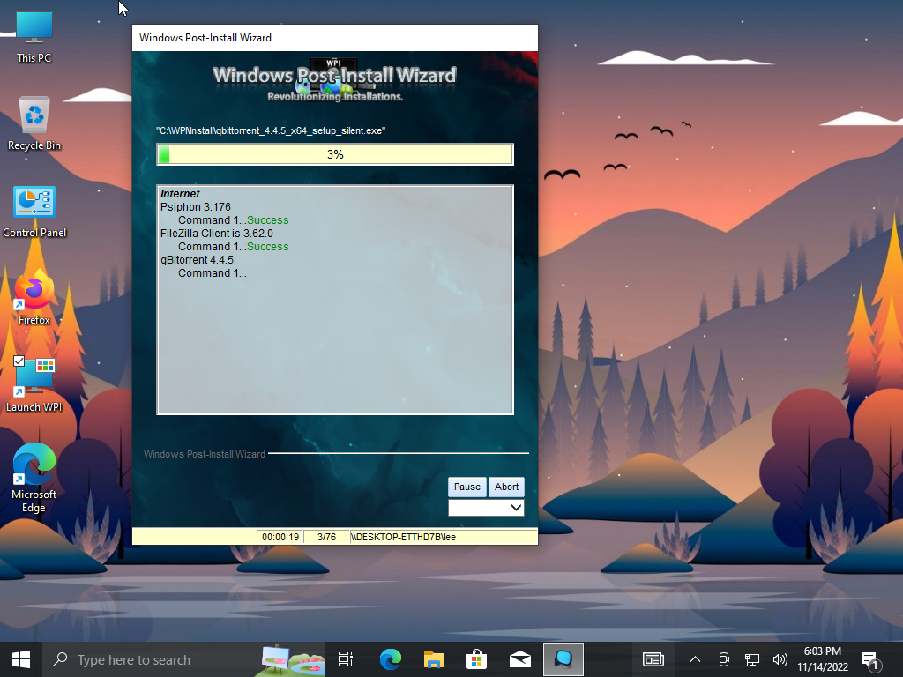Open Control Panel desktop shortcut

click(34, 212)
